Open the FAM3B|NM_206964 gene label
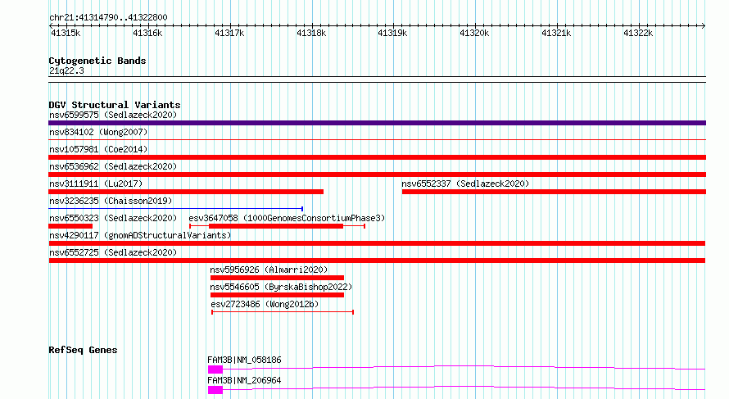Screen dimensions: 729x399 coord(244,380)
